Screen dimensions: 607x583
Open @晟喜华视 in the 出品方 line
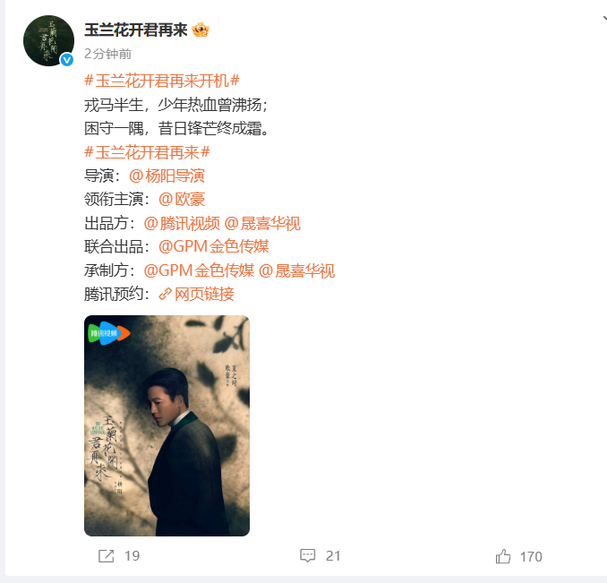(x=262, y=223)
